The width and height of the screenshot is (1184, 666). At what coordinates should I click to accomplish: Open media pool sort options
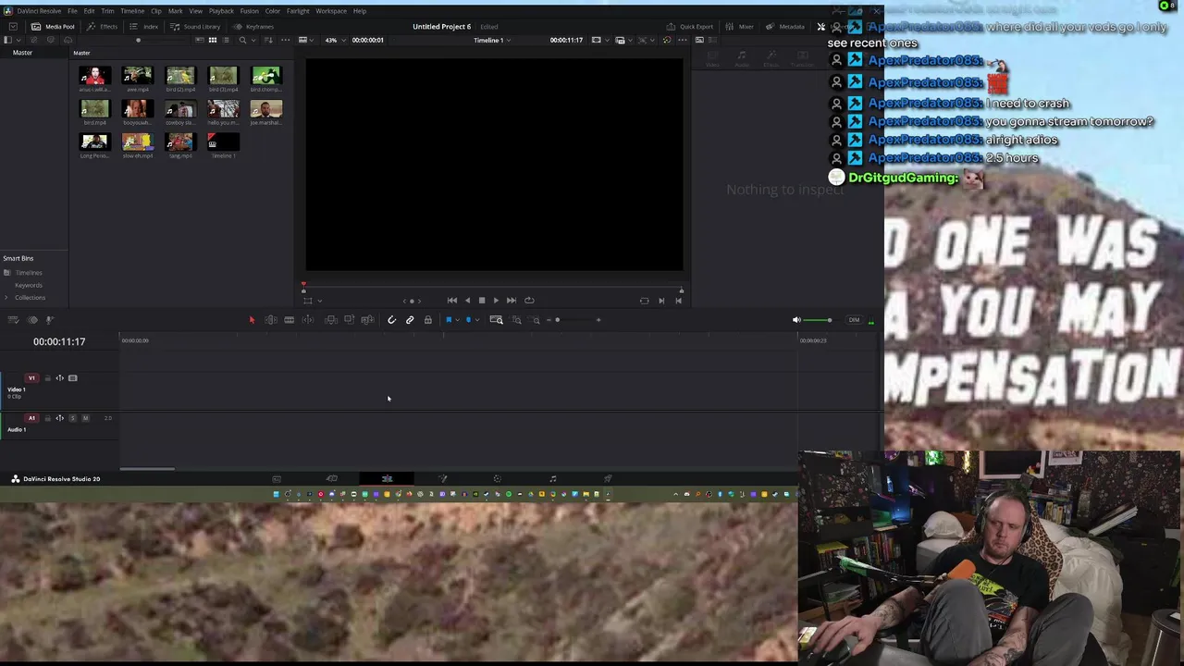coord(269,40)
